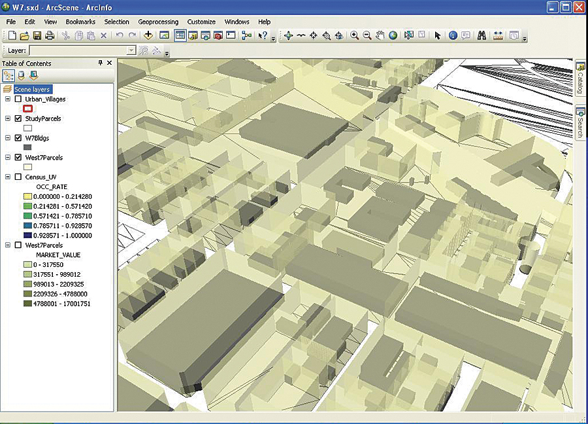Collapse the Census_UV legend expander
588x424 pixels.
8,177
